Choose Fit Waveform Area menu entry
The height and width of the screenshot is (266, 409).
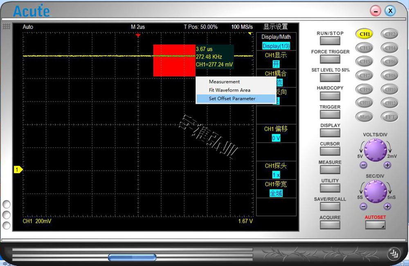(236, 90)
